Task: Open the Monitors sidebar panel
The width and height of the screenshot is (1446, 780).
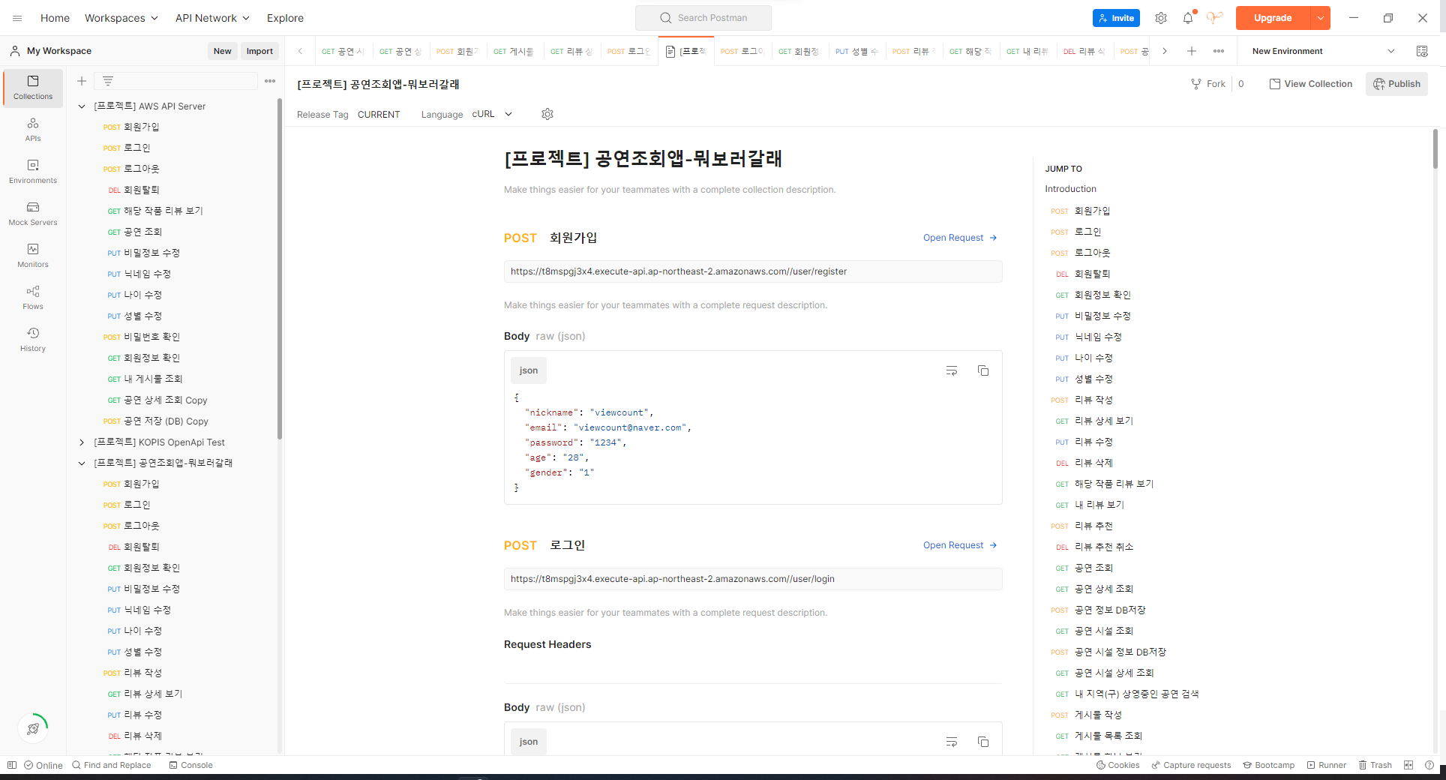Action: click(33, 256)
